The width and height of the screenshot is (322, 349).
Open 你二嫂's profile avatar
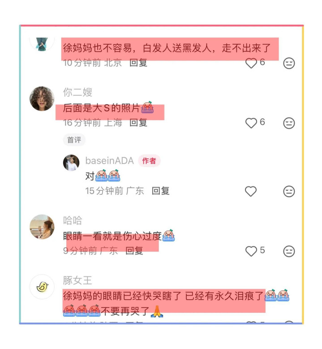(42, 99)
